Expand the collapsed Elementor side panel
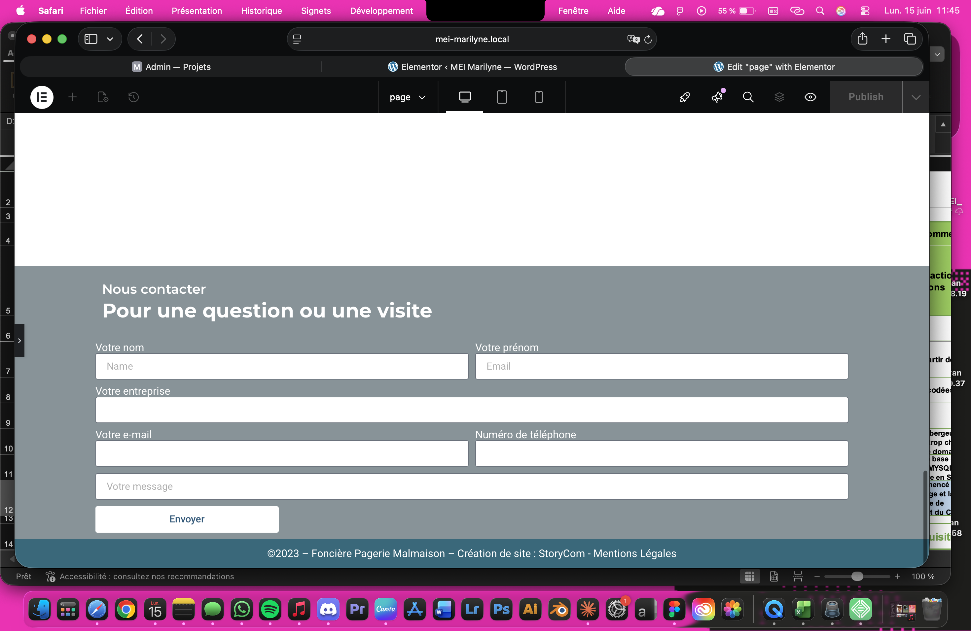This screenshot has width=971, height=631. (x=19, y=340)
